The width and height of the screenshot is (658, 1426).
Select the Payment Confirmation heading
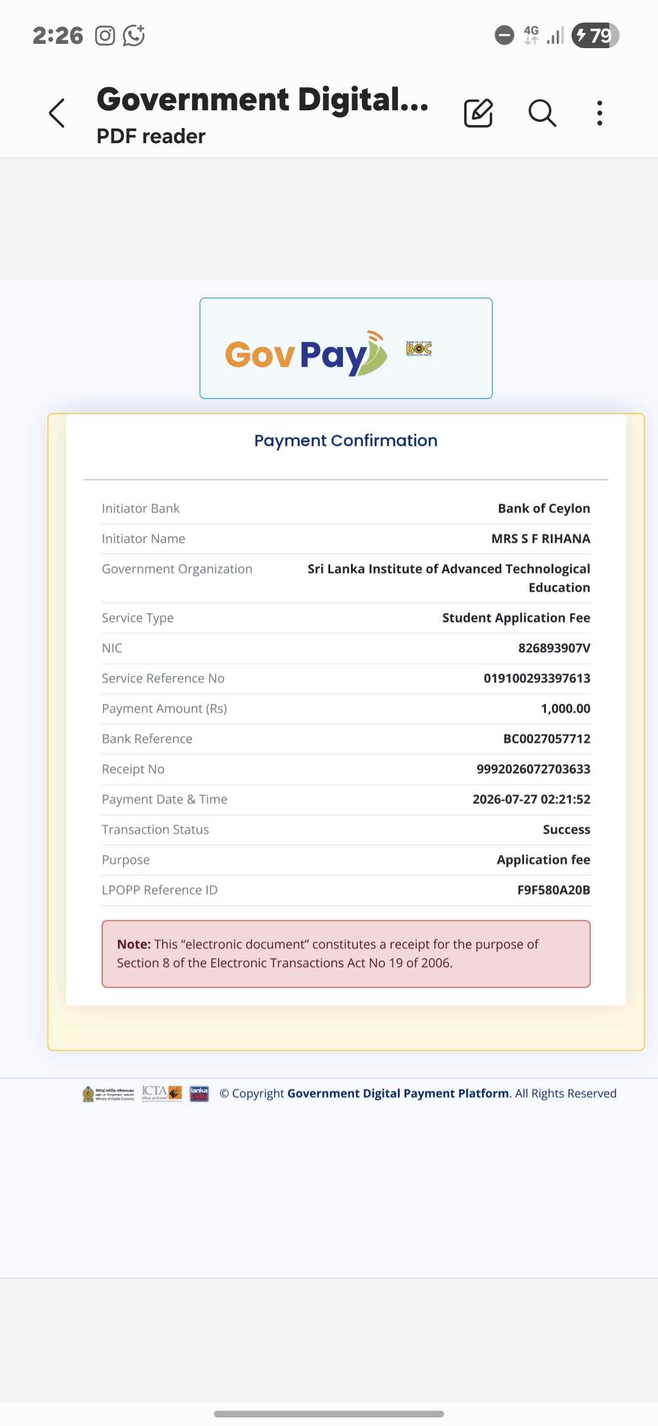(346, 441)
